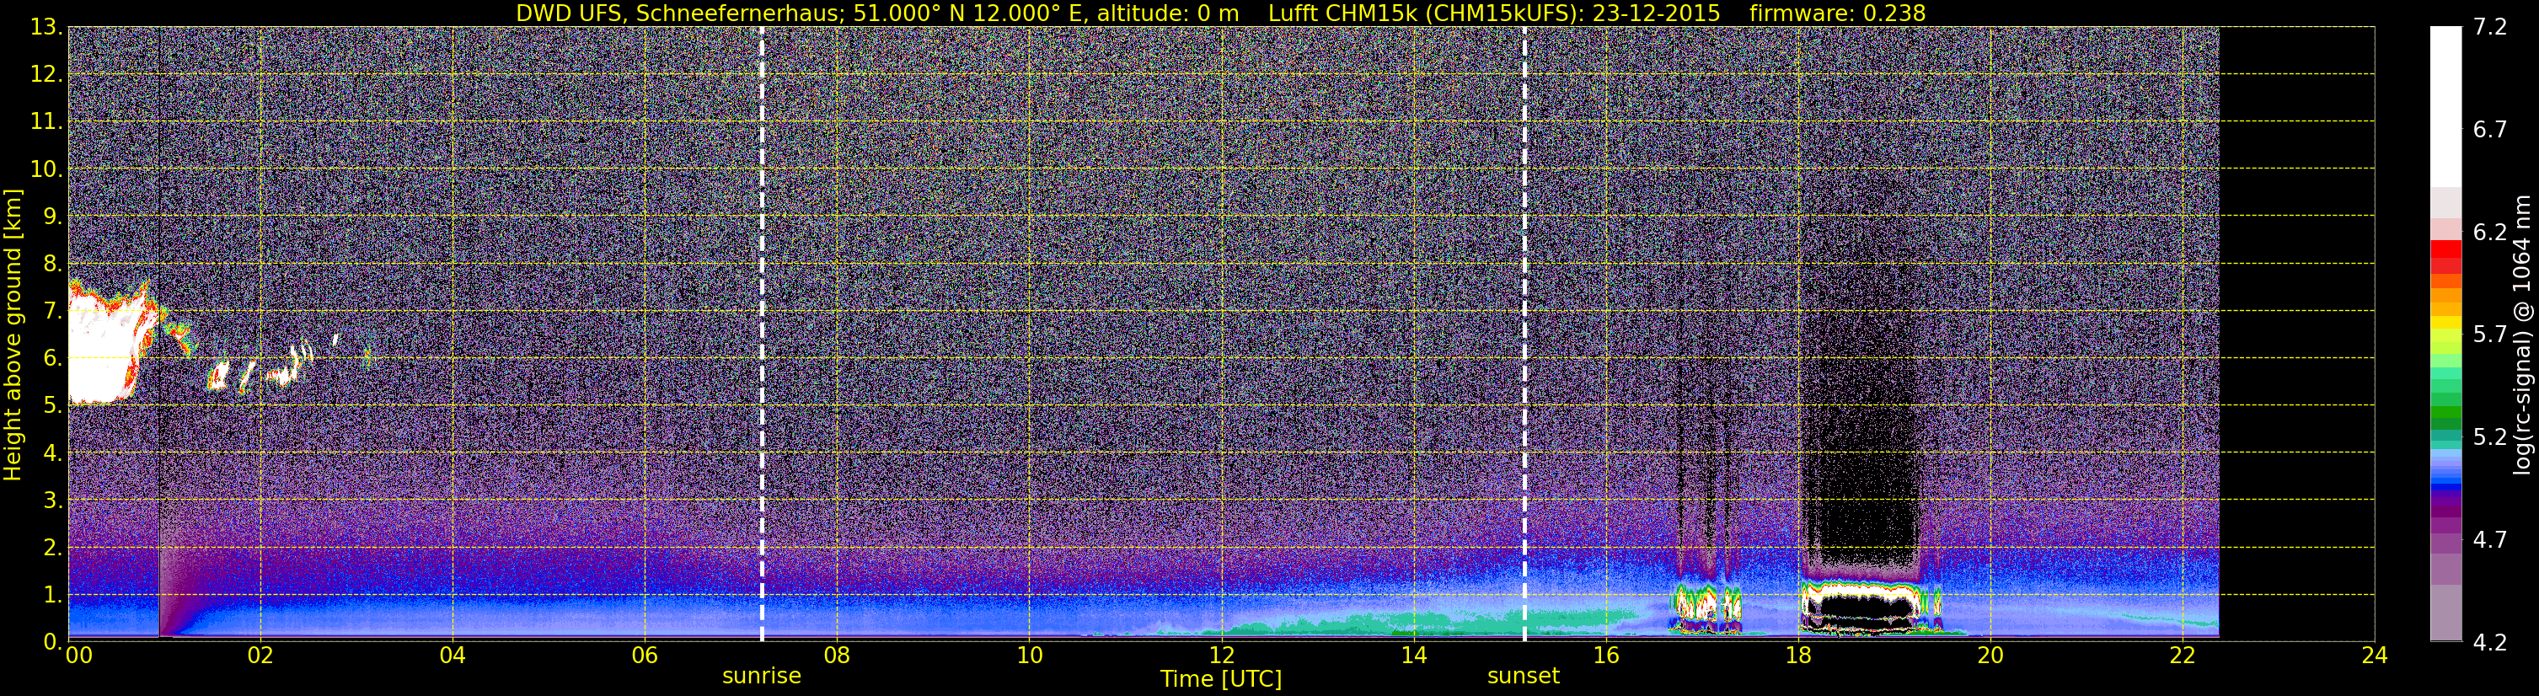Click the time axis tick 12
This screenshot has width=2539, height=696.
point(1221,656)
